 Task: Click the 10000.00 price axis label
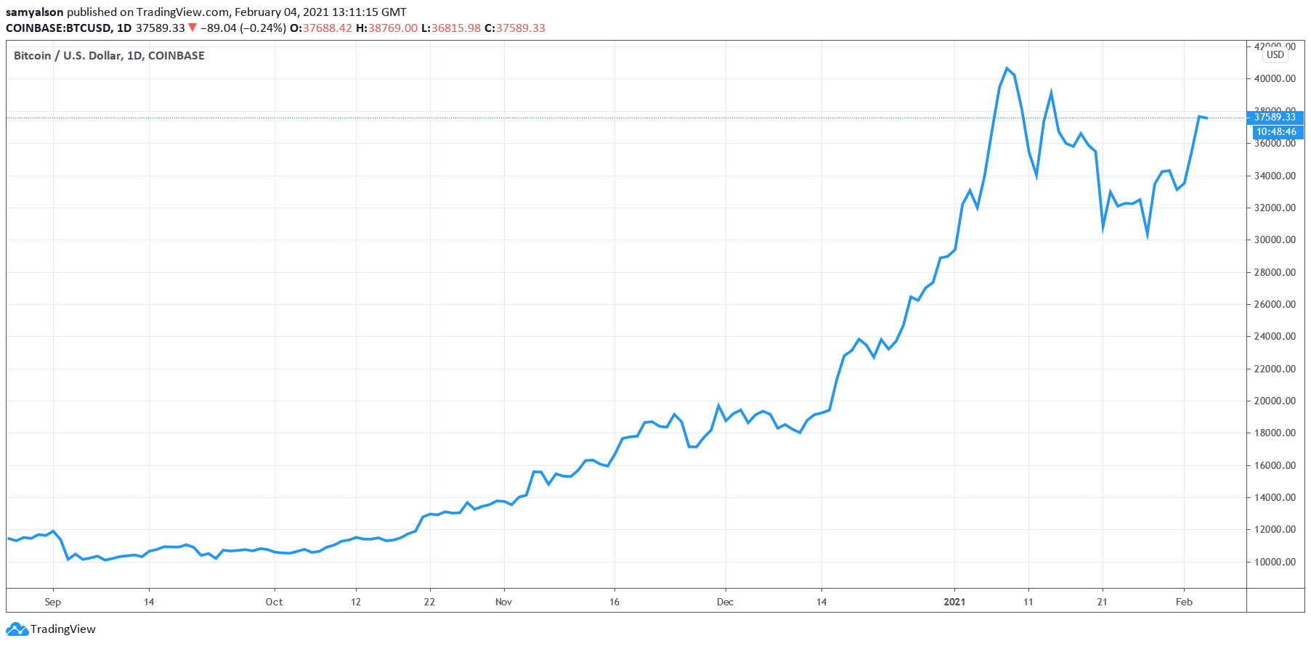point(1275,562)
